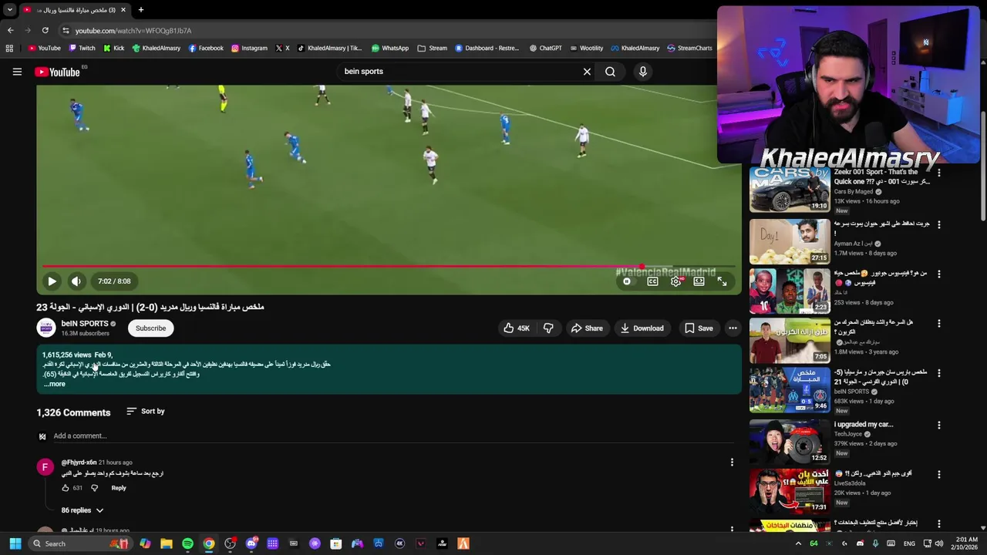Open the 2:23 Shorts video thumbnail
Viewport: 987px width, 555px height.
(x=790, y=291)
